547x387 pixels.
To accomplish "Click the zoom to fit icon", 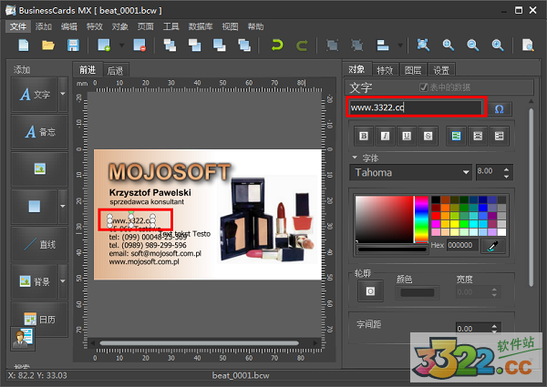I will pos(423,46).
